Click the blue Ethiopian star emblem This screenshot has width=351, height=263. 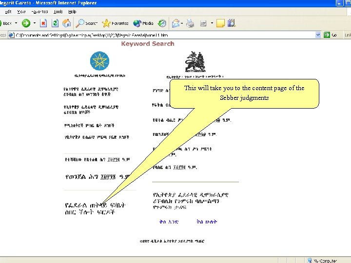[99, 61]
